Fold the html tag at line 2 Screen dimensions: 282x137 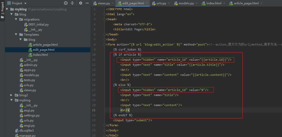[105, 14]
